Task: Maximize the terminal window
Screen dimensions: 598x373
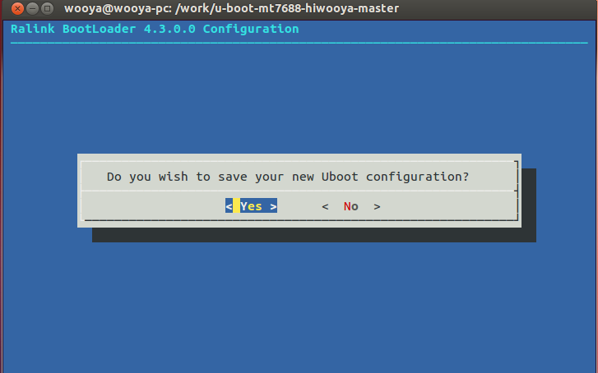Action: [x=47, y=8]
